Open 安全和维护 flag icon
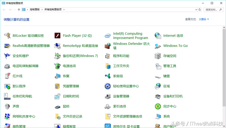226x128 pixels. (x=7, y=56)
